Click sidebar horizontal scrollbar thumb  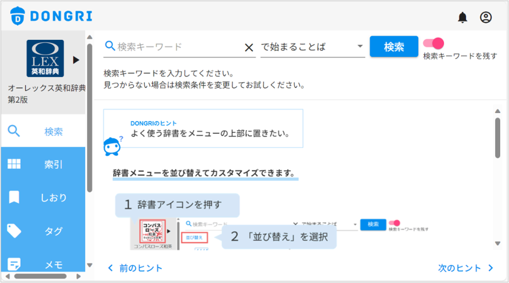point(40,277)
